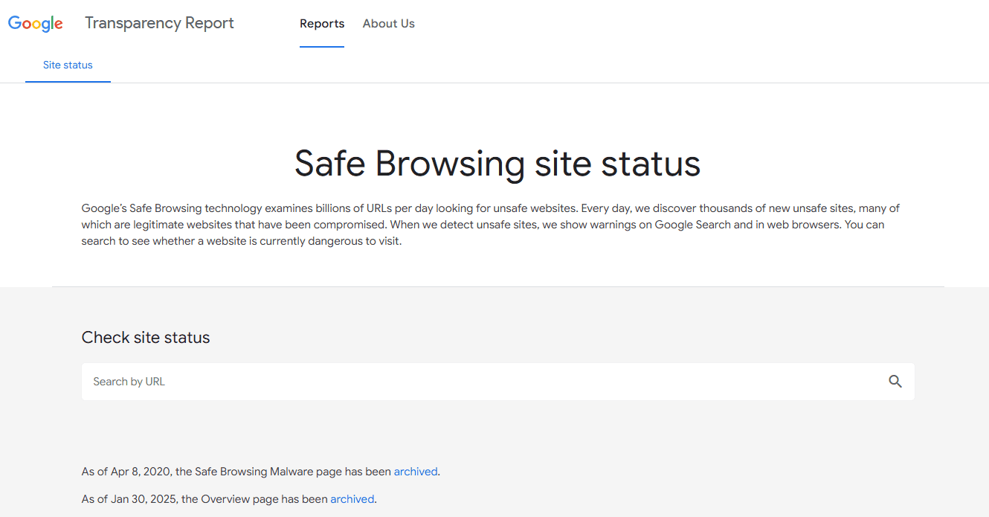This screenshot has width=989, height=517.
Task: Select the Site status tab
Action: click(68, 65)
